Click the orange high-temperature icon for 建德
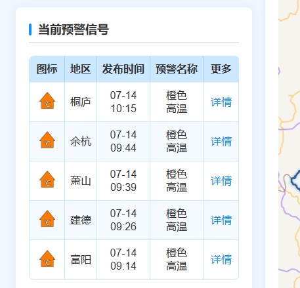 tap(47, 218)
